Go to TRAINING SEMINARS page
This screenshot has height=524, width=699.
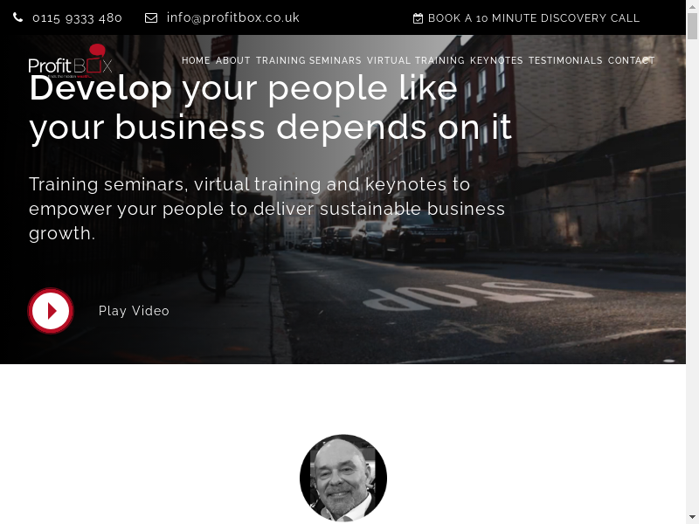click(308, 60)
